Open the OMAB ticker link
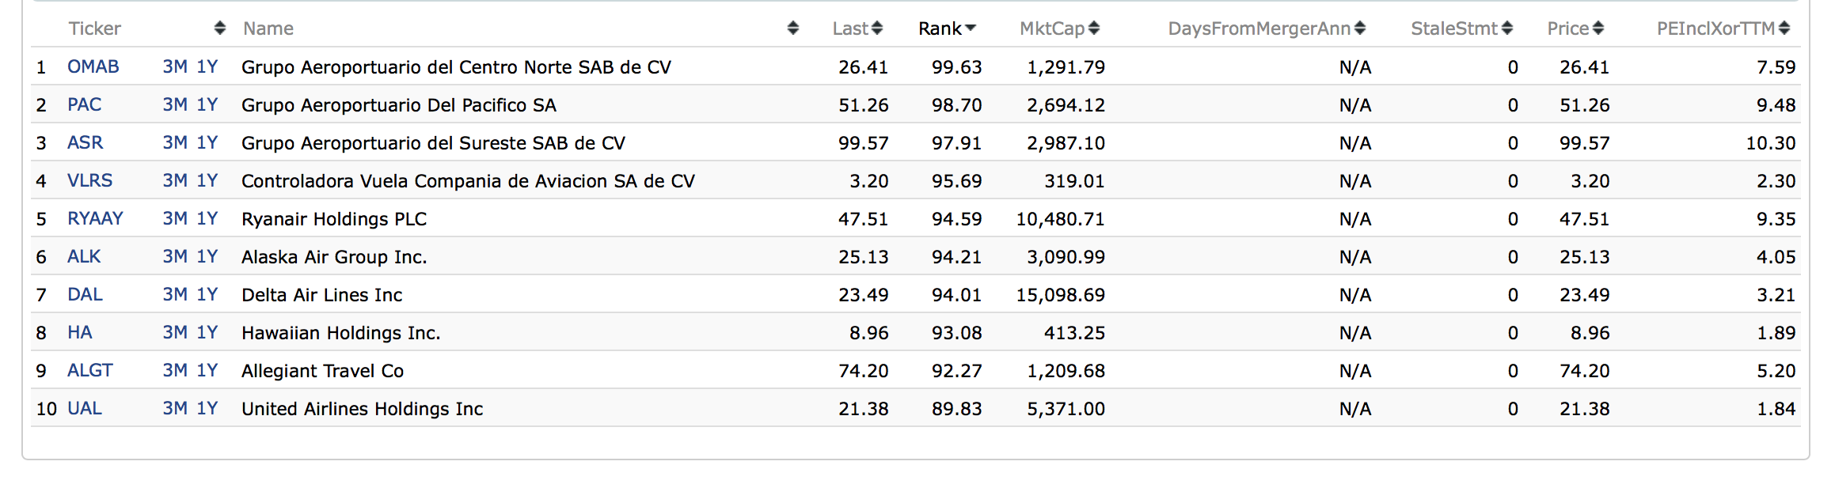The height and width of the screenshot is (484, 1835). tap(93, 66)
